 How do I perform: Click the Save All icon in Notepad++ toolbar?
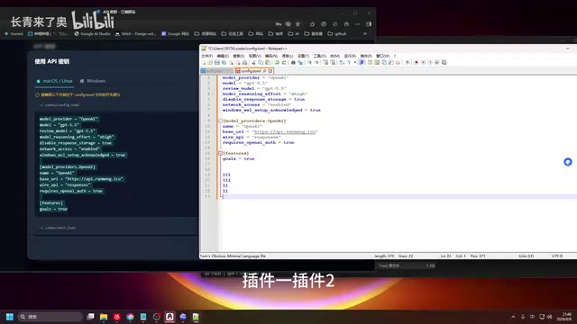pyautogui.click(x=224, y=62)
